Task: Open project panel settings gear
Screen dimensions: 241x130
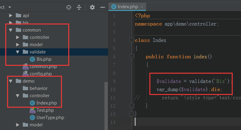Action: [92, 7]
